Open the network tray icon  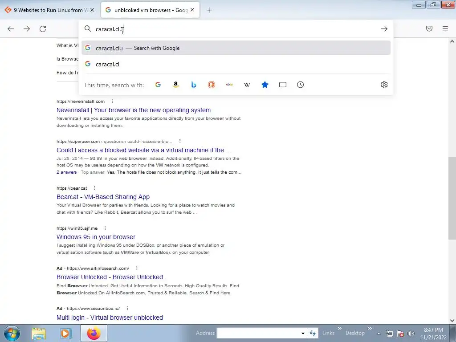coord(389,334)
